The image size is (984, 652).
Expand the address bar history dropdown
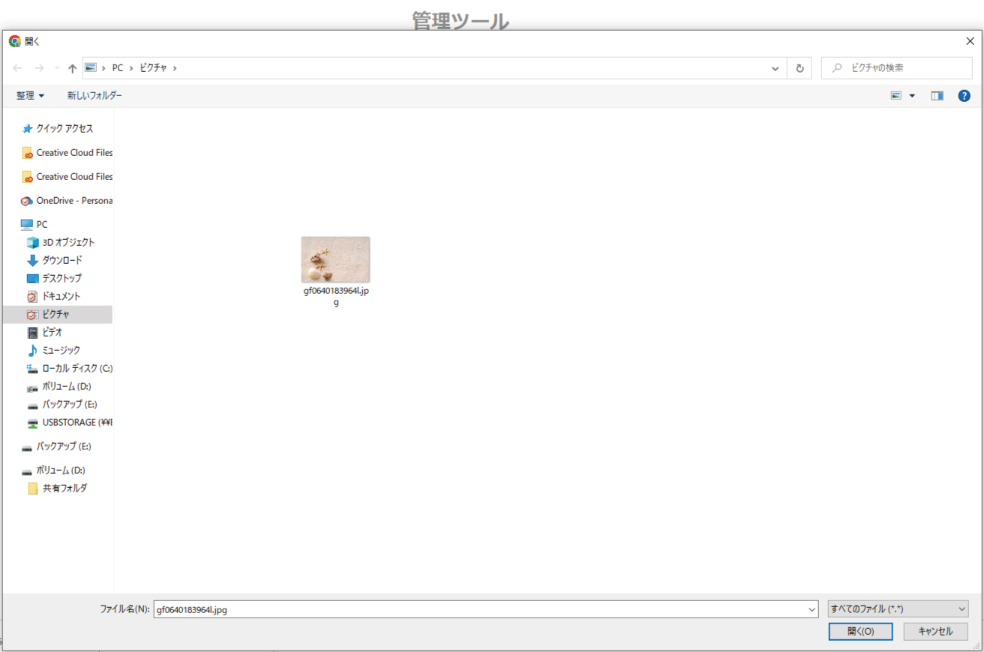click(775, 68)
